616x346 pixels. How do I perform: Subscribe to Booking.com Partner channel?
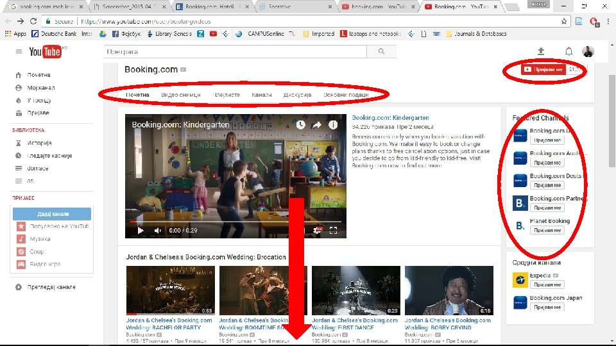547,208
